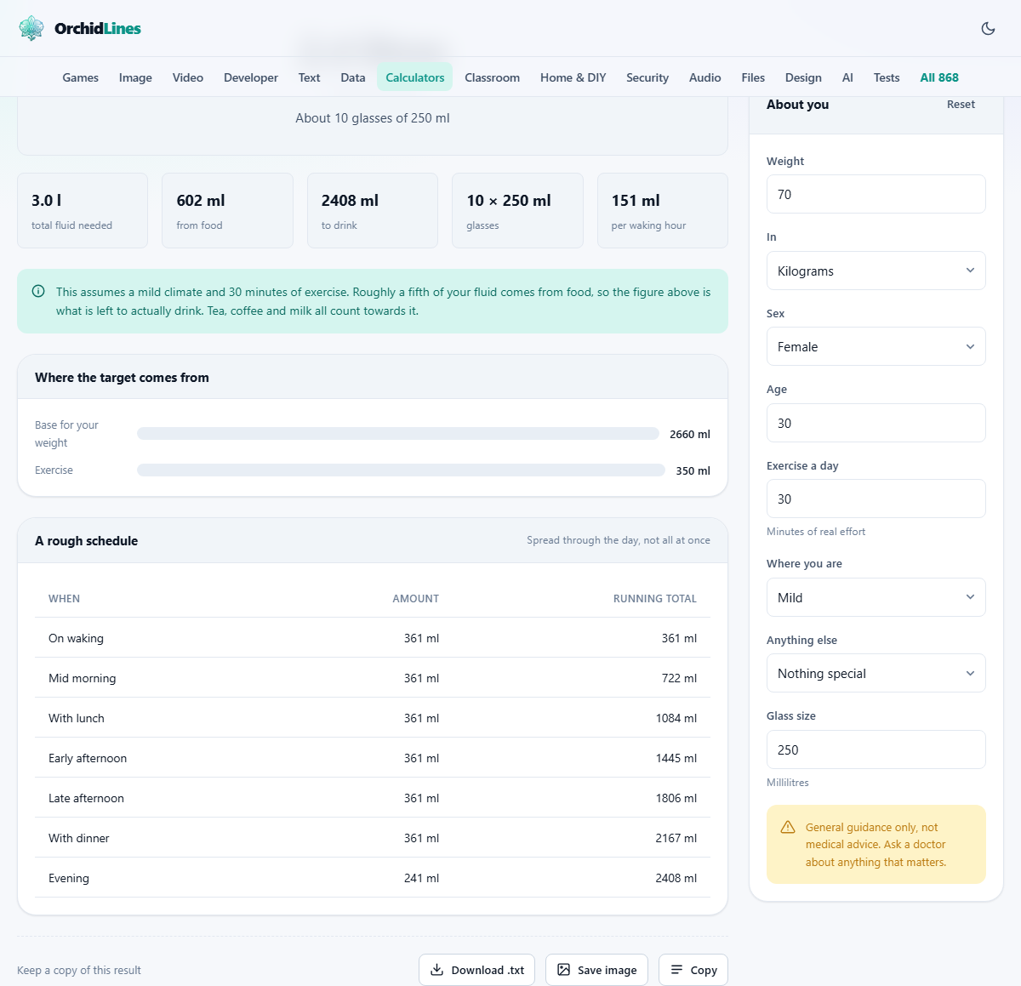Click the Exercise 350 ml bar
1021x986 pixels.
401,470
